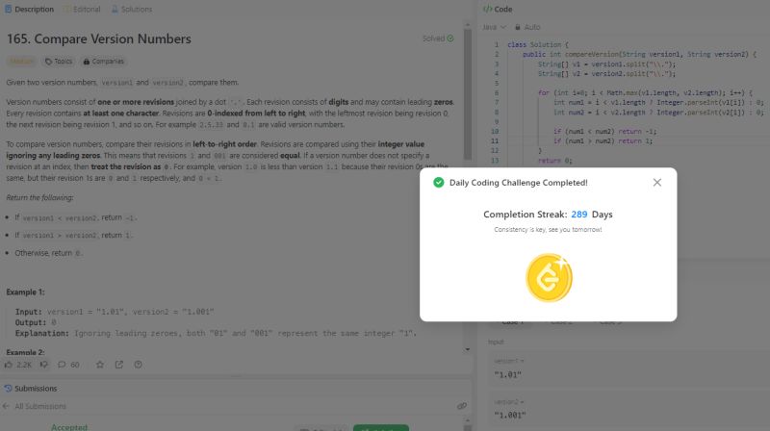Copy submission link with chain icon
The width and height of the screenshot is (770, 431).
462,406
